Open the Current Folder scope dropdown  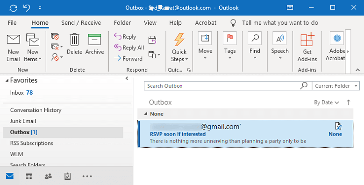pos(335,86)
